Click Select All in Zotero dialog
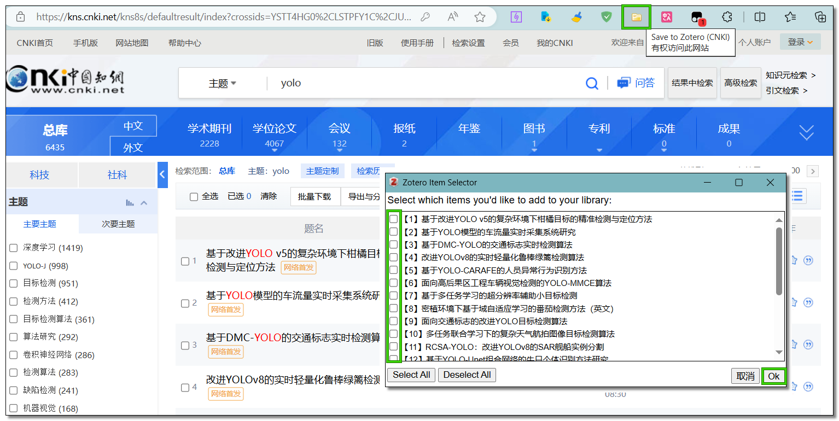This screenshot has width=839, height=421. [411, 375]
